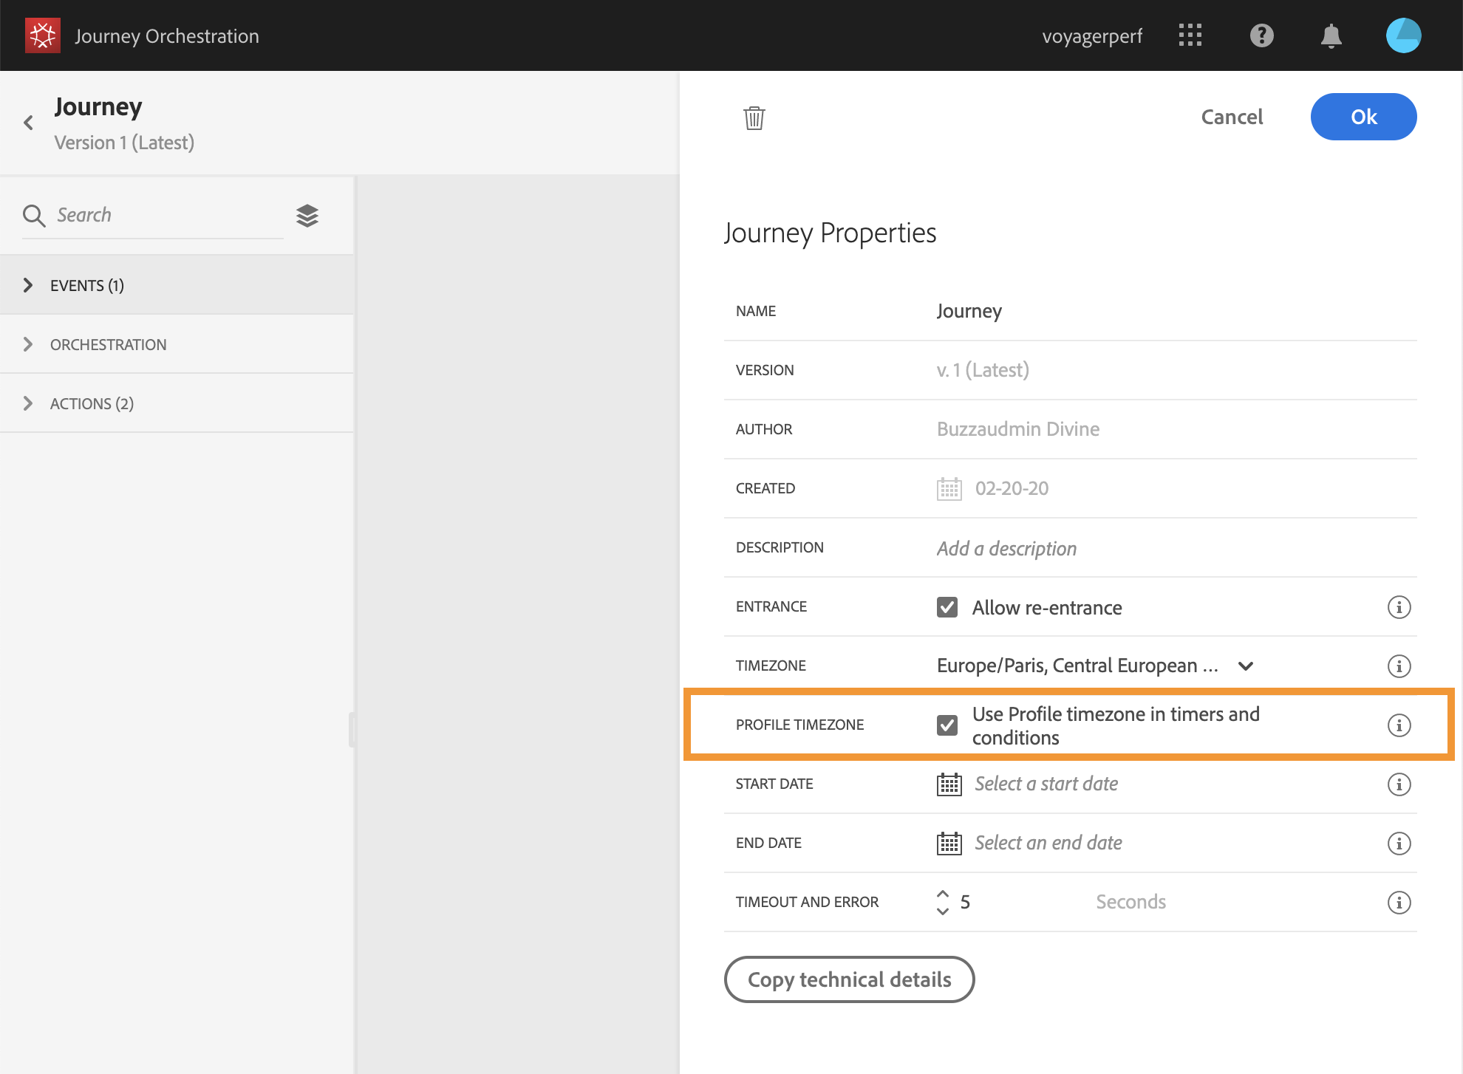Image resolution: width=1463 pixels, height=1074 pixels.
Task: Click info icon for Timeout and Error
Action: point(1398,902)
